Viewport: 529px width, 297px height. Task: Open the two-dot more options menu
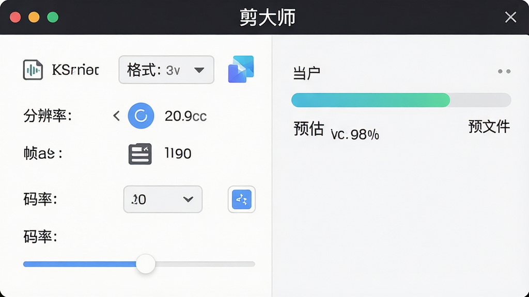tap(504, 71)
